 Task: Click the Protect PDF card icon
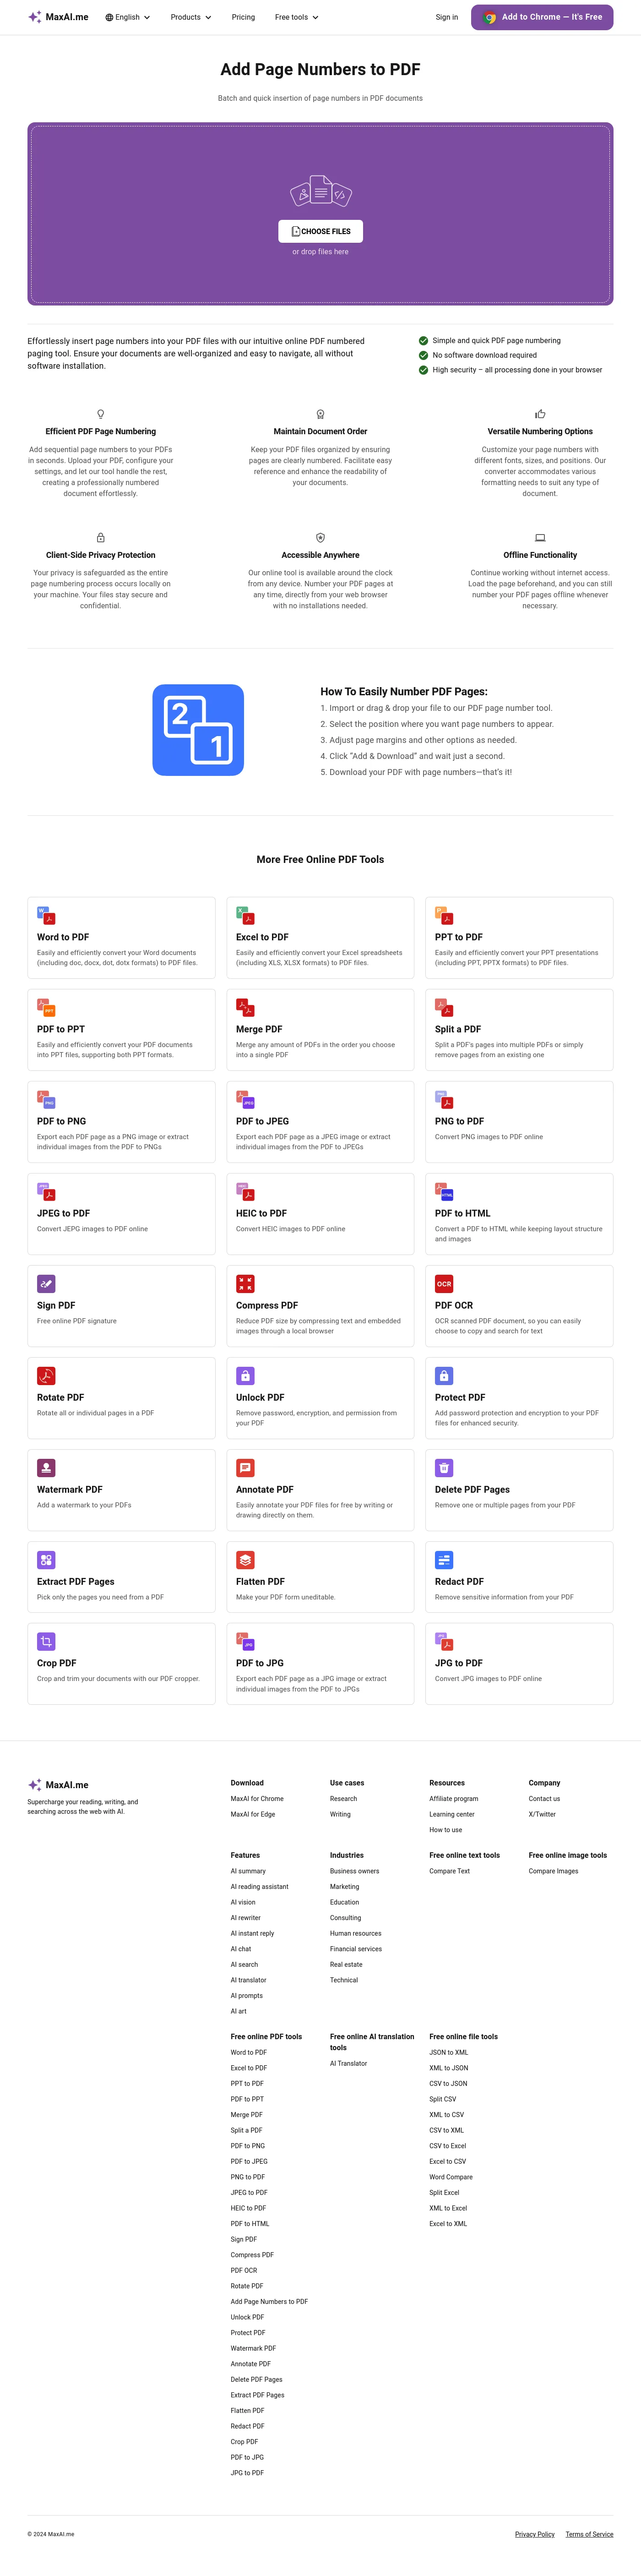pos(444,1375)
